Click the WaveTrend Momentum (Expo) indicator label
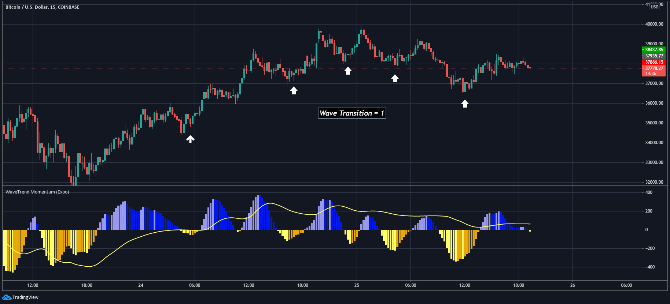670x304 pixels. (x=37, y=192)
